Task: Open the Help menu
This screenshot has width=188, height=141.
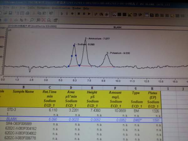Action: point(86,8)
